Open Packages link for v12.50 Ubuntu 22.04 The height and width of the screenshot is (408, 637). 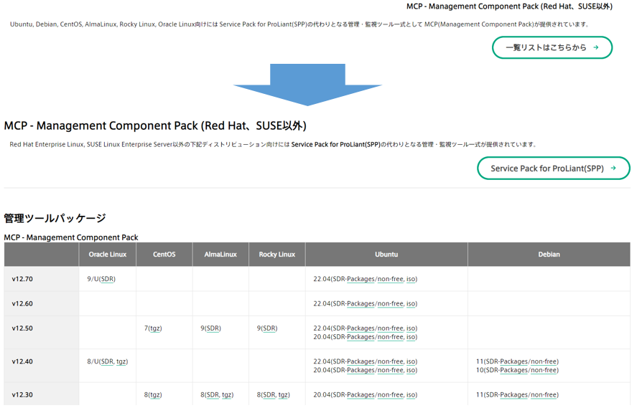(361, 328)
